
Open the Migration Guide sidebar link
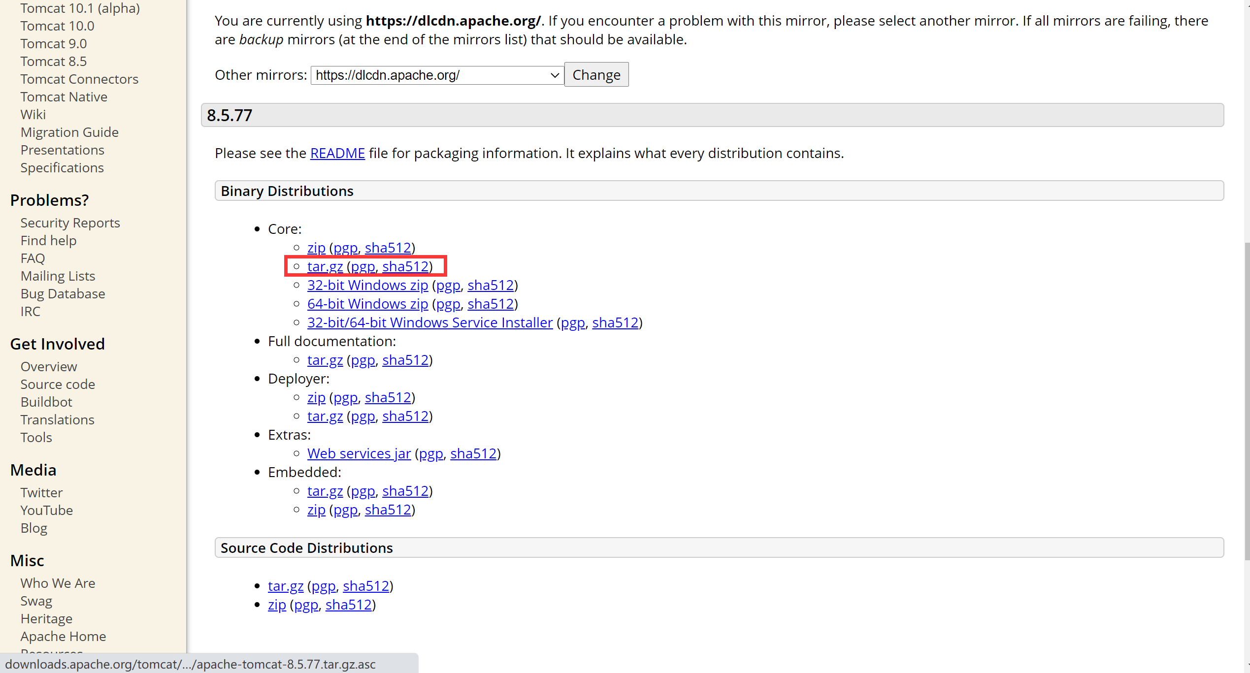[69, 132]
